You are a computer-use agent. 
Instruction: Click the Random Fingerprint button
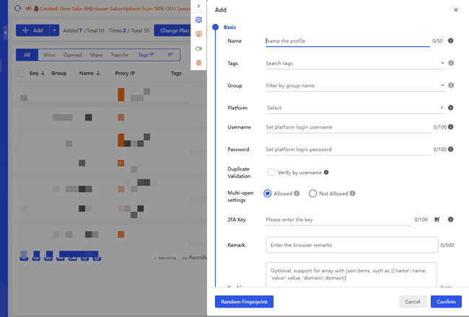(x=244, y=301)
